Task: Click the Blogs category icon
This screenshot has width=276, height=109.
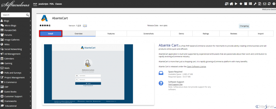Action: pyautogui.click(x=2, y=21)
